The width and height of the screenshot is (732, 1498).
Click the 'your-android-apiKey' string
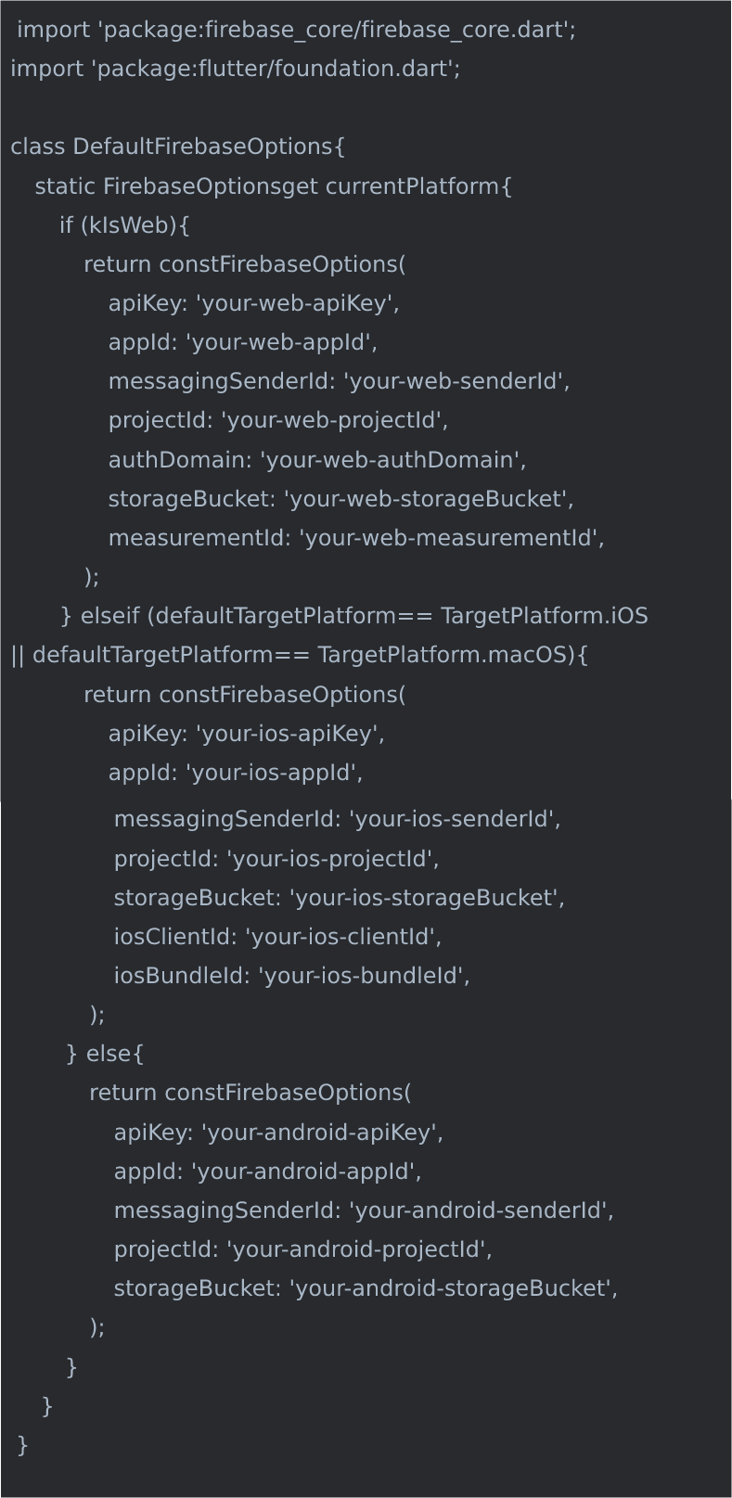(322, 1133)
